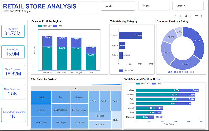The image size is (209, 131).
Task: Toggle rating 1 in donut legend
Action: click(192, 72)
